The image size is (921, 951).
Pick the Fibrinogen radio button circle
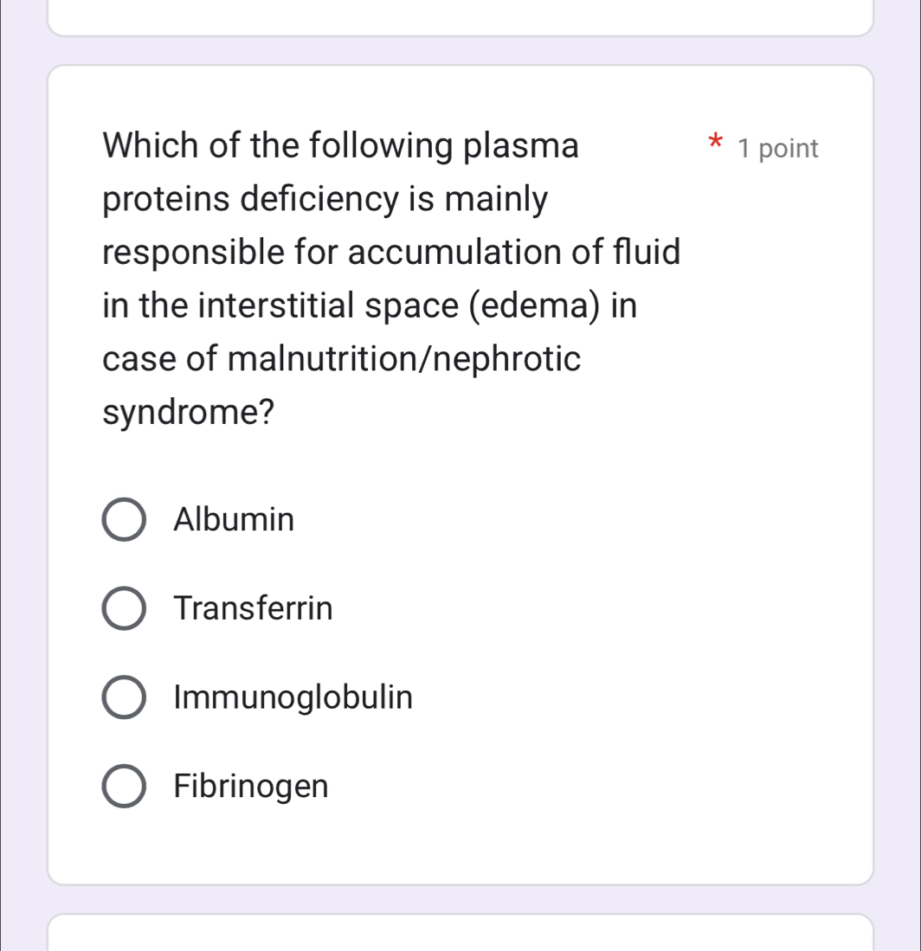point(124,787)
